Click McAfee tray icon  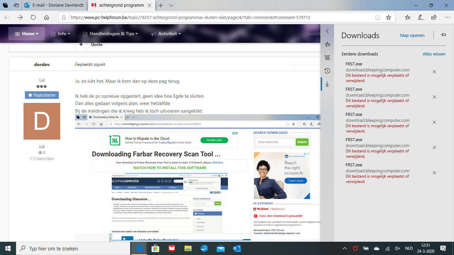[355, 248]
